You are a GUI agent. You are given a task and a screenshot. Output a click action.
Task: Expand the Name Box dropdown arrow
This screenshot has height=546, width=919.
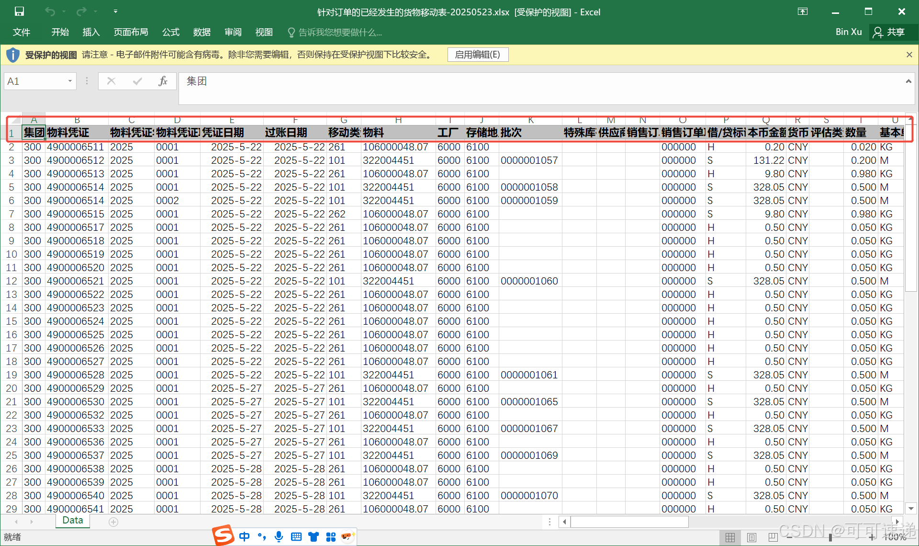click(70, 81)
